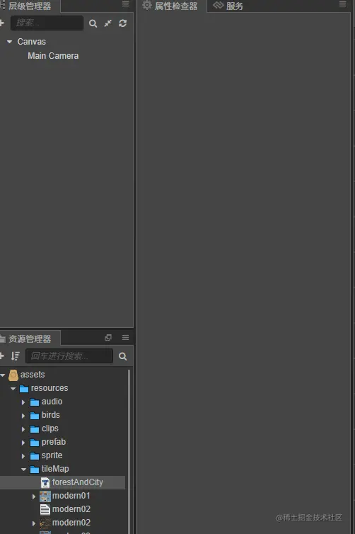Select the resources folder name
This screenshot has height=534, width=355.
[x=50, y=388]
